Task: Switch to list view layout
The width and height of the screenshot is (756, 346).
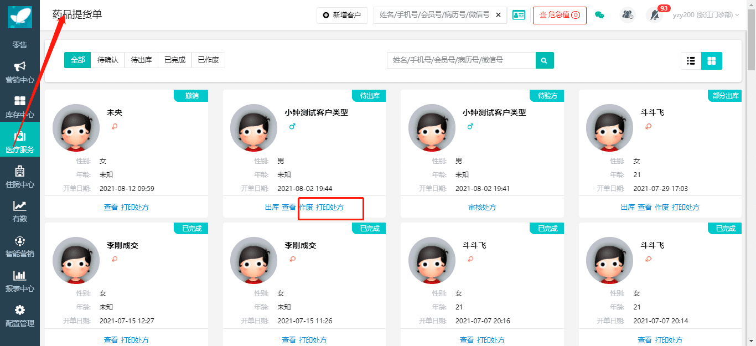Action: coord(691,61)
